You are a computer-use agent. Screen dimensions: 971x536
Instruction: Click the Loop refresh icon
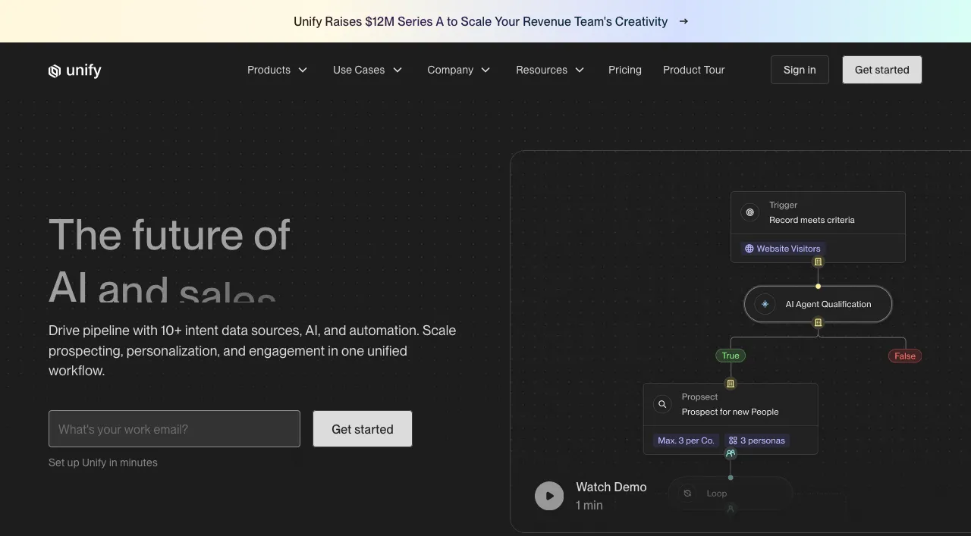point(687,493)
